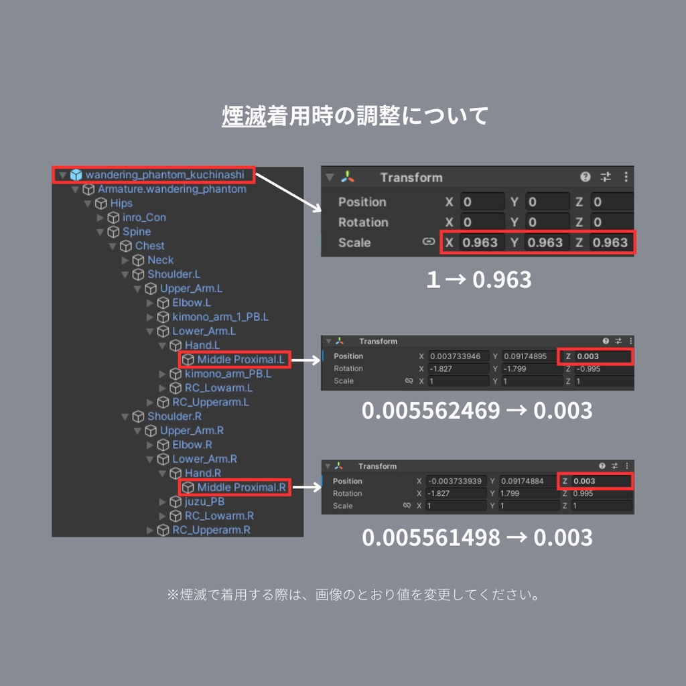
Task: Open the top Transform more options menu
Action: tap(626, 178)
